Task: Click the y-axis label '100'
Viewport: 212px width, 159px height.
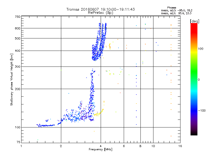Action: coord(17,127)
